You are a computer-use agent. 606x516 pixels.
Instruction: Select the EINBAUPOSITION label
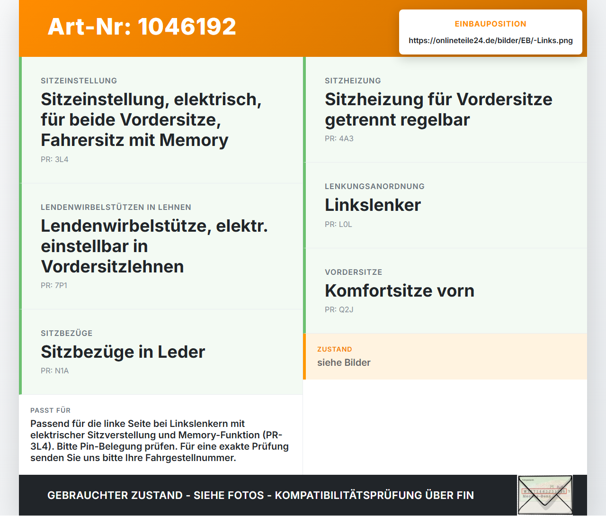point(490,24)
